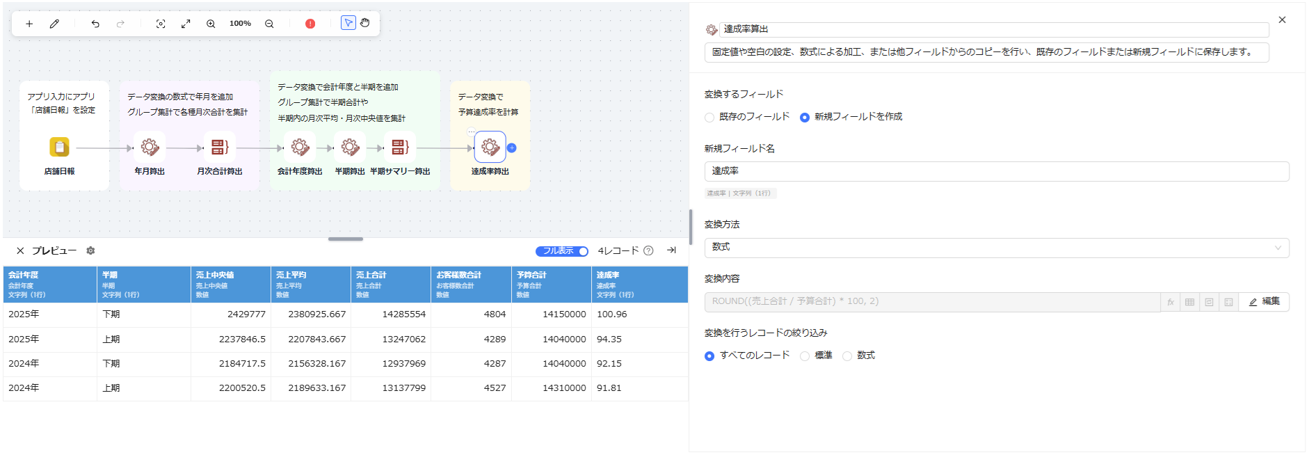Select the 月次合計算出 aggregation node
Image resolution: width=1309 pixels, height=455 pixels.
click(220, 147)
